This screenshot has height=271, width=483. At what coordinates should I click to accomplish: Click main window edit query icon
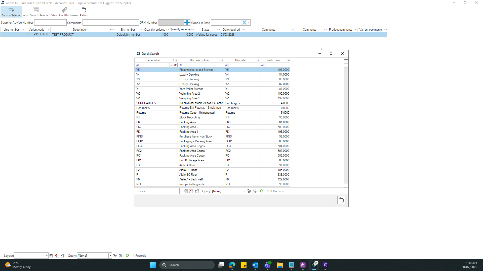click(x=120, y=256)
